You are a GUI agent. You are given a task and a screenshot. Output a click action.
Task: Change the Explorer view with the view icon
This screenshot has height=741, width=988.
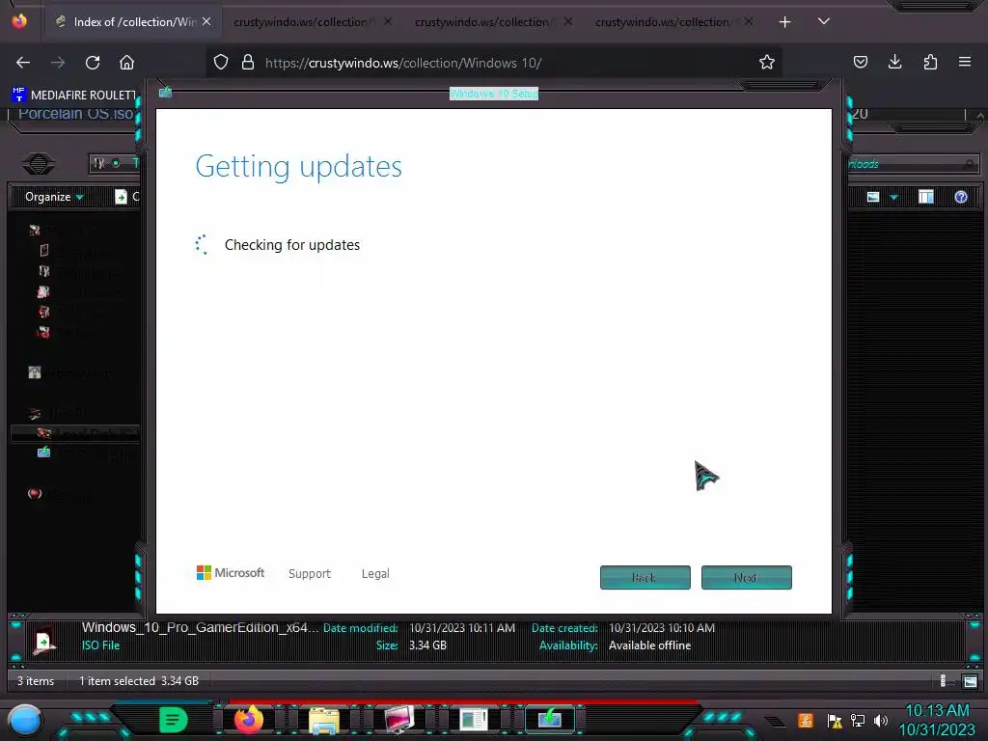(873, 197)
